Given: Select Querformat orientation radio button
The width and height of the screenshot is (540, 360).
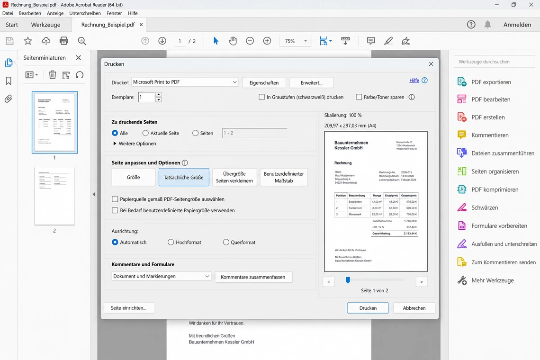Looking at the screenshot, I should (226, 242).
